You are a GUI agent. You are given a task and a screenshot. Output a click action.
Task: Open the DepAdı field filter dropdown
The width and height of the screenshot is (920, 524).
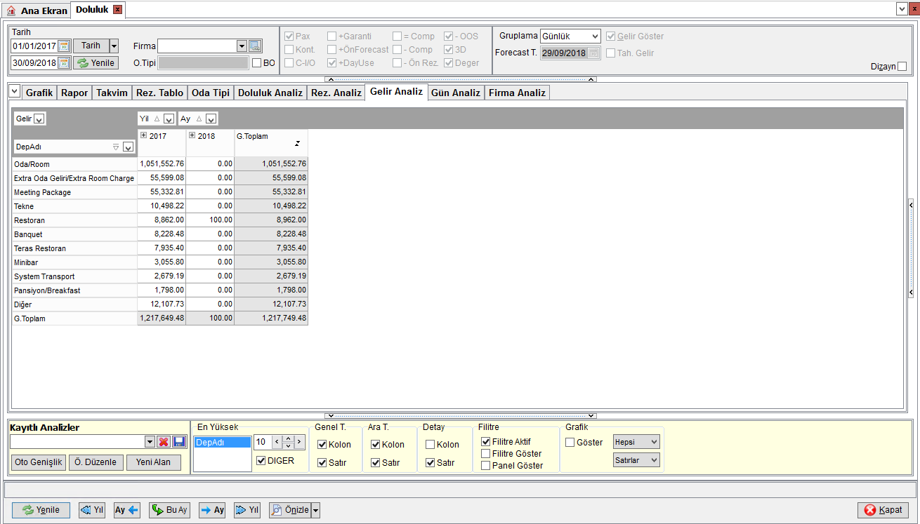click(128, 147)
